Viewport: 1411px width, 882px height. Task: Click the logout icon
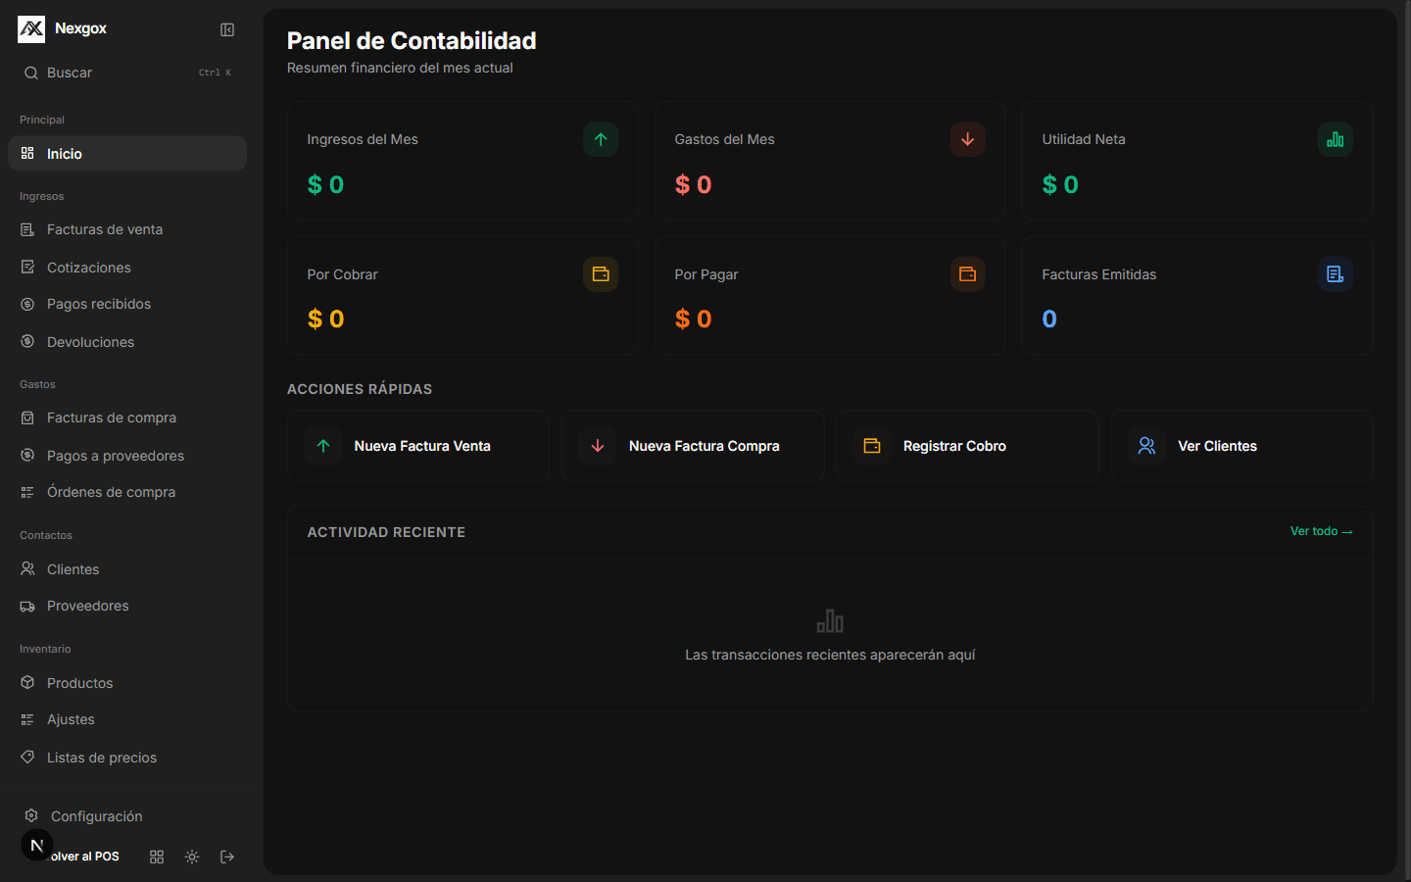pyautogui.click(x=227, y=857)
